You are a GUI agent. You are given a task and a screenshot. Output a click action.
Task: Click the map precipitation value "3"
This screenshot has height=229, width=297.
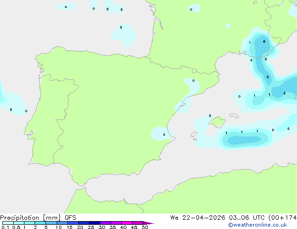267,77
